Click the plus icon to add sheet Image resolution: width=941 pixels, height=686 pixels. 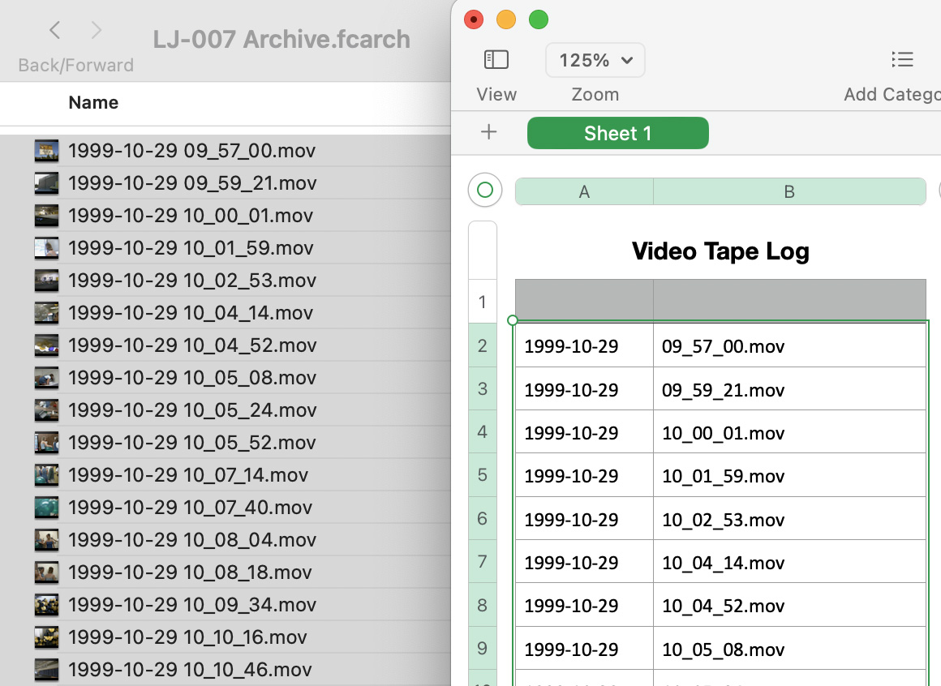point(488,133)
